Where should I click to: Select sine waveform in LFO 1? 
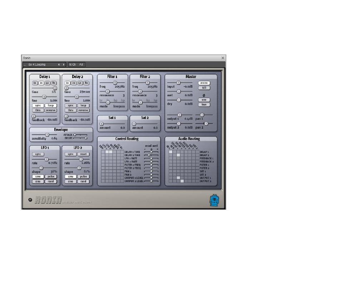click(x=38, y=181)
